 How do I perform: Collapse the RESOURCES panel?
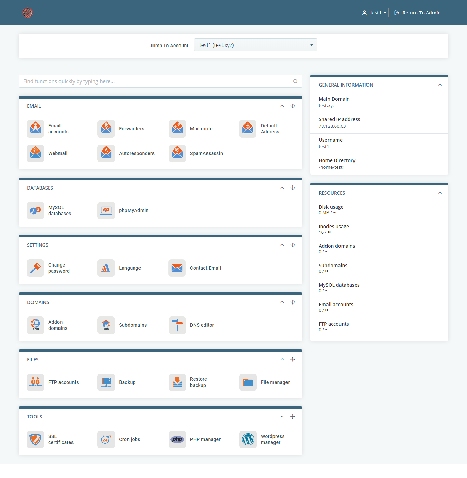[440, 193]
